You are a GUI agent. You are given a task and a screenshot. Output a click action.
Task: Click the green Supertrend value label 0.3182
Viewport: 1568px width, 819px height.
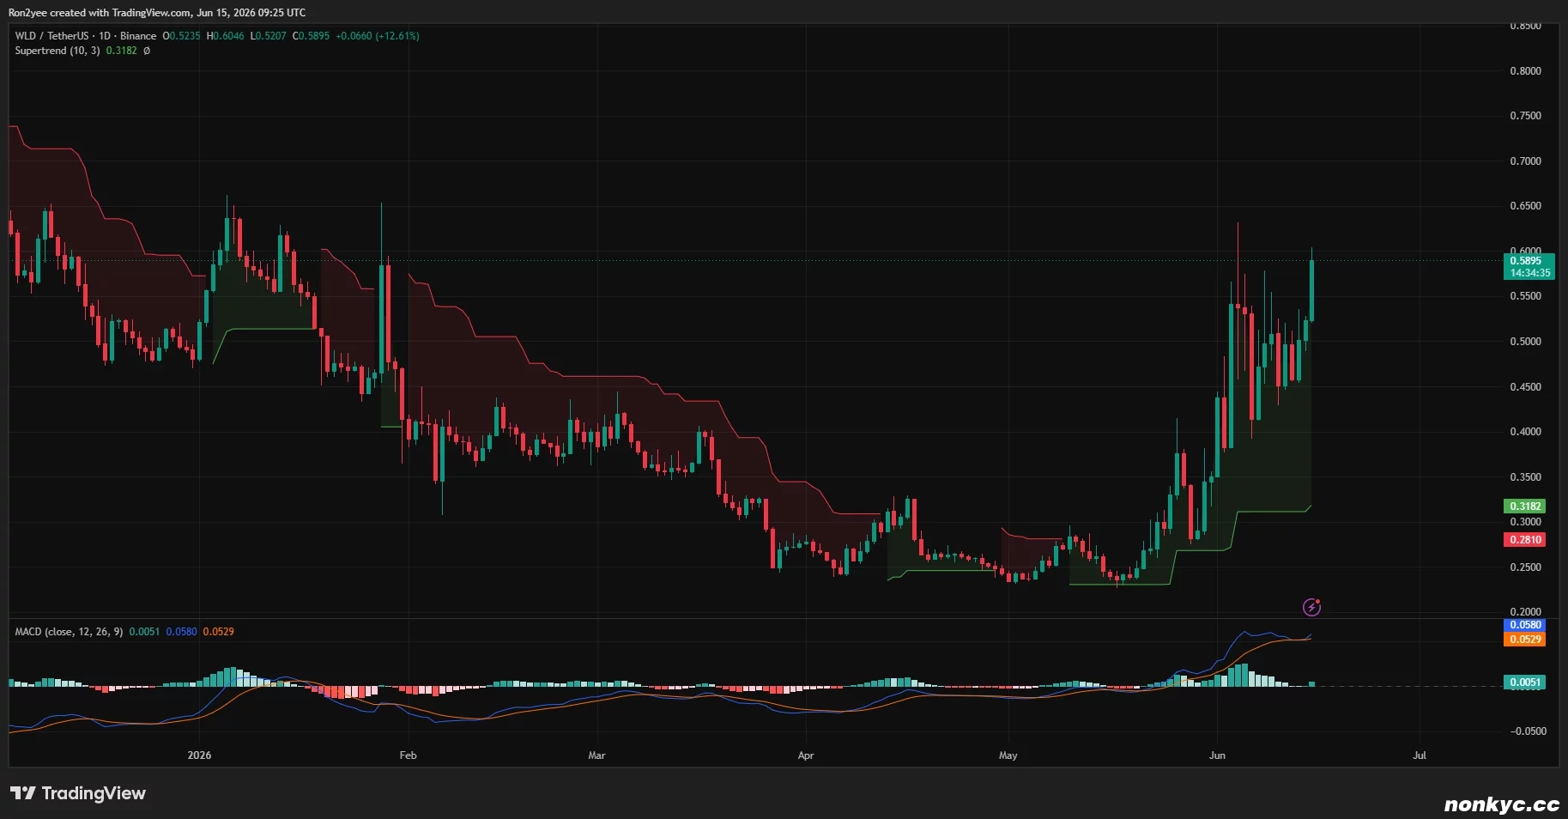pos(1524,507)
